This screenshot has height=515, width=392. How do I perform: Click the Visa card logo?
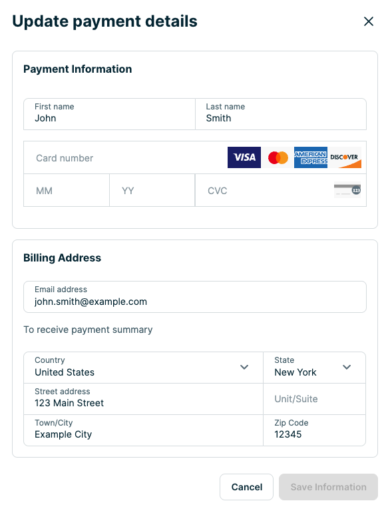[244, 157]
